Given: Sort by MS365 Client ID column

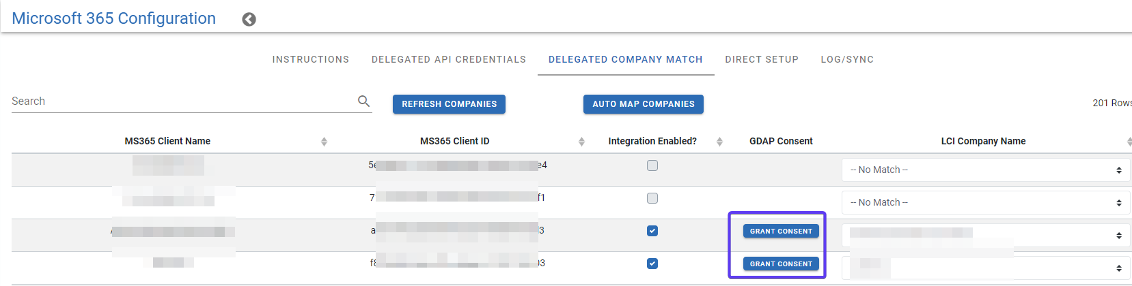Looking at the screenshot, I should [x=581, y=142].
